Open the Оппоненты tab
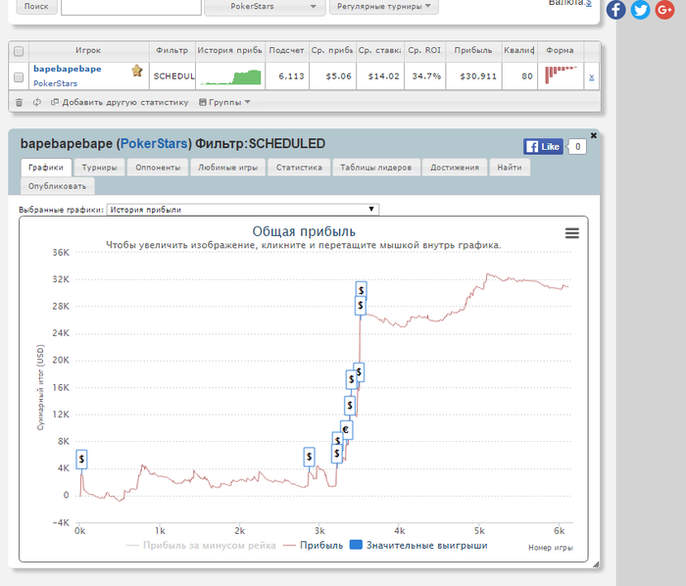Viewport: 686px width, 586px height. [x=158, y=168]
